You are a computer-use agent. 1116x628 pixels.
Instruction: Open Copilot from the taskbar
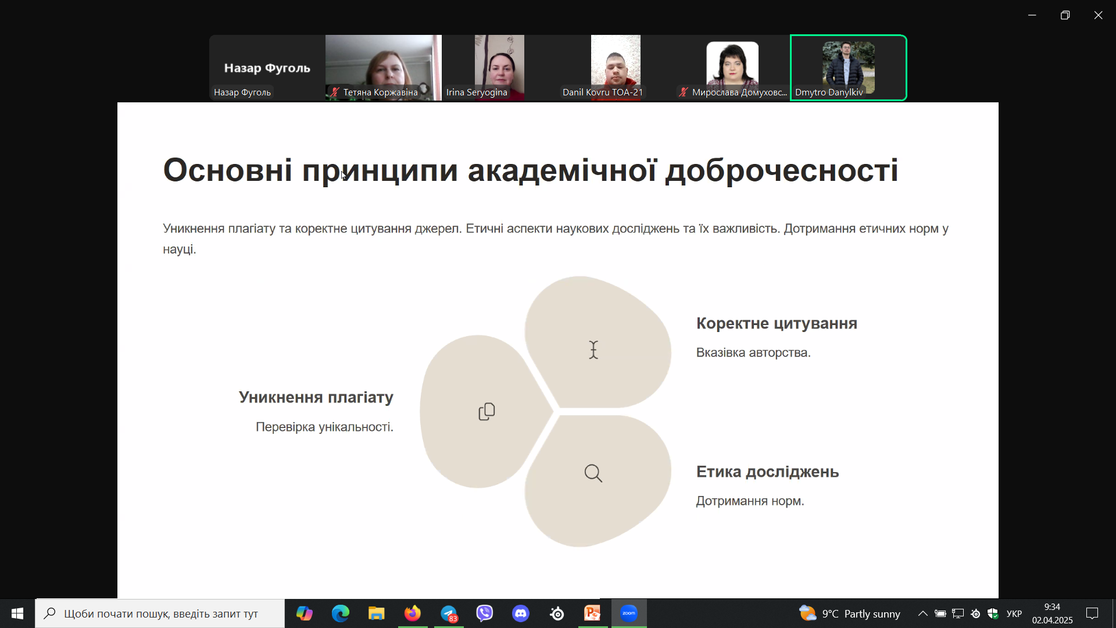[x=305, y=613]
